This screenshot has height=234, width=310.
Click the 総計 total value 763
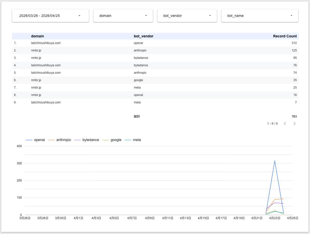[x=294, y=116]
